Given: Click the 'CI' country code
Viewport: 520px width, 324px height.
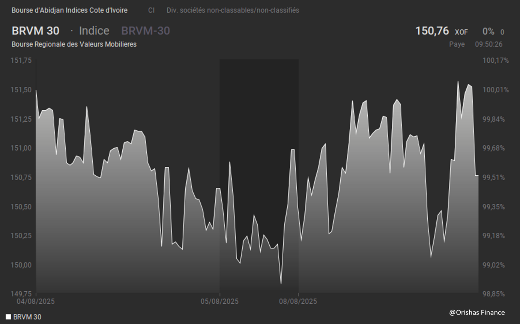Looking at the screenshot, I should pos(151,11).
